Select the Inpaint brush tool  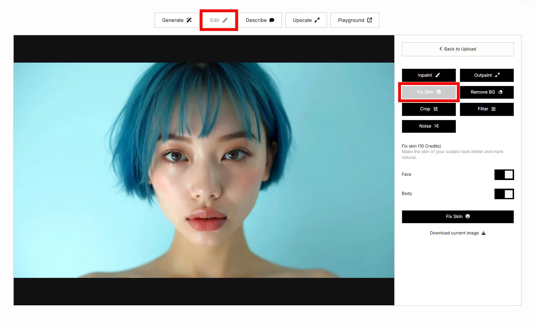pyautogui.click(x=428, y=75)
